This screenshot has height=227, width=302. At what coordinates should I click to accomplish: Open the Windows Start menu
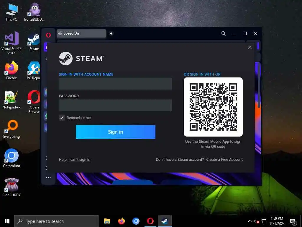pyautogui.click(x=7, y=221)
